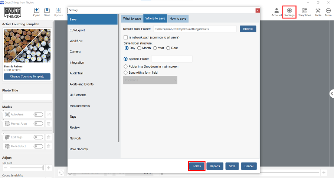Click the trash icon beside Manual Area

tap(48, 124)
